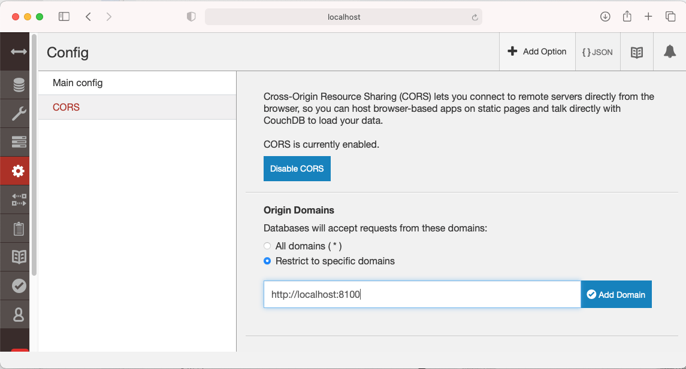Click the Replication sidebar icon

click(19, 200)
